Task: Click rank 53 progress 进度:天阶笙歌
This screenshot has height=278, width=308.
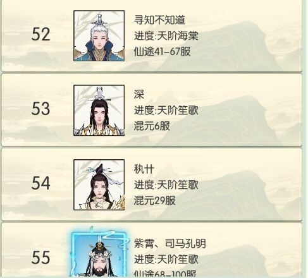Action: (166, 110)
